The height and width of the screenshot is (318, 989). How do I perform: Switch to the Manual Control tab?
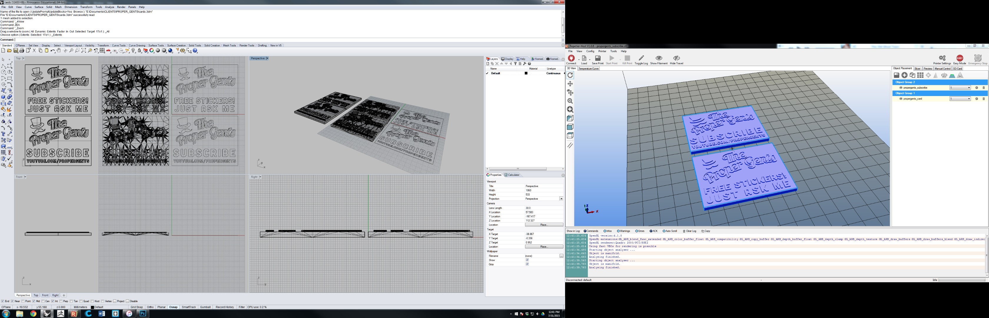942,68
